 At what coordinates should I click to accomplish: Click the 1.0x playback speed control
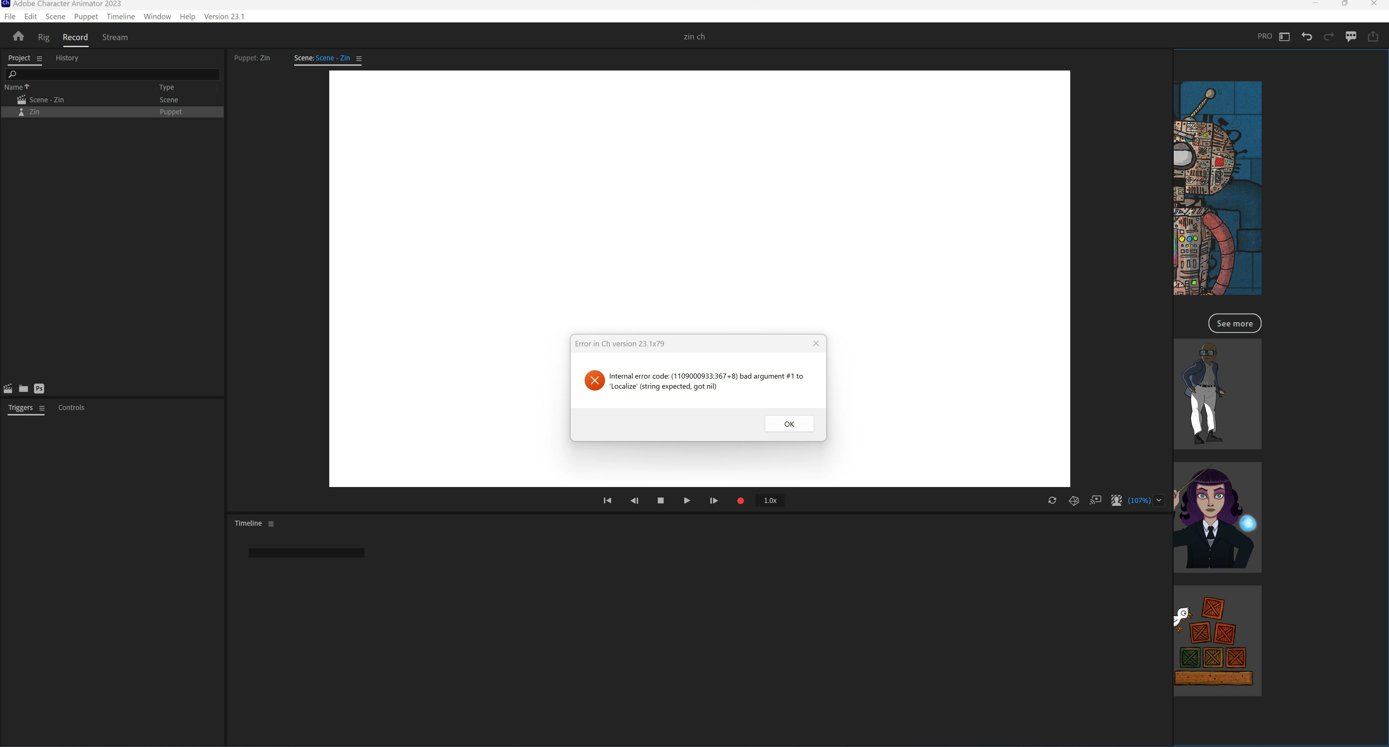click(x=770, y=501)
